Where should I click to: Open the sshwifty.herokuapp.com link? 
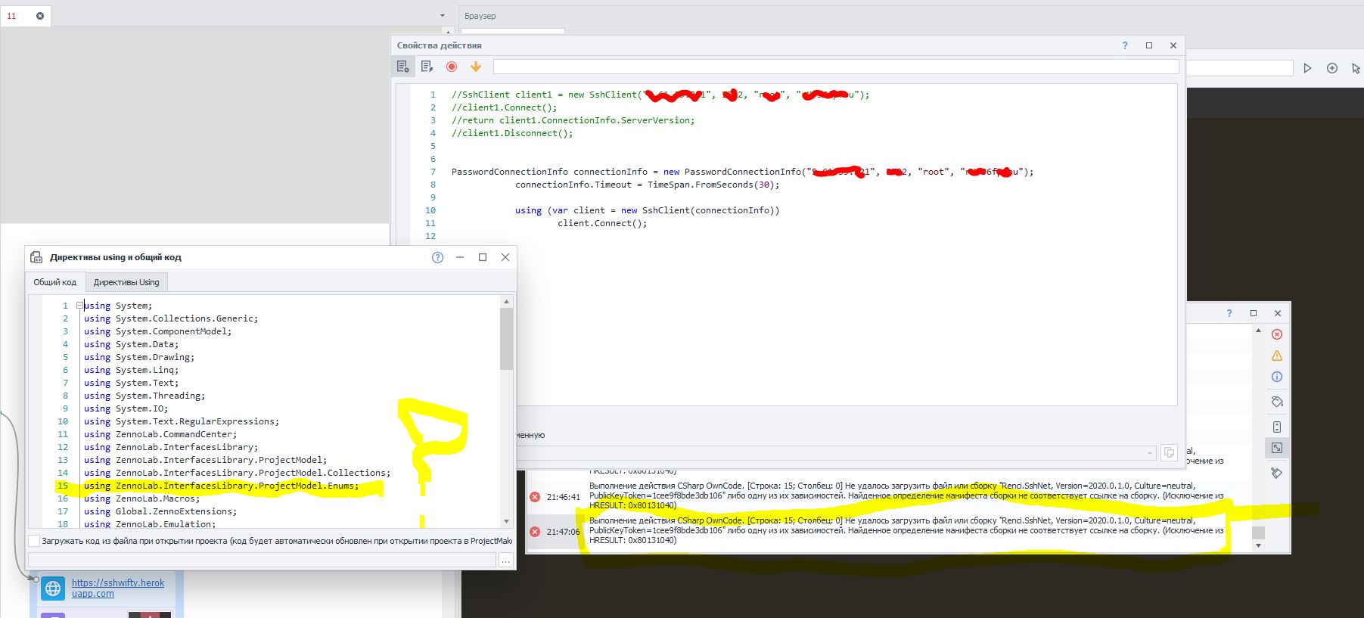pos(118,588)
